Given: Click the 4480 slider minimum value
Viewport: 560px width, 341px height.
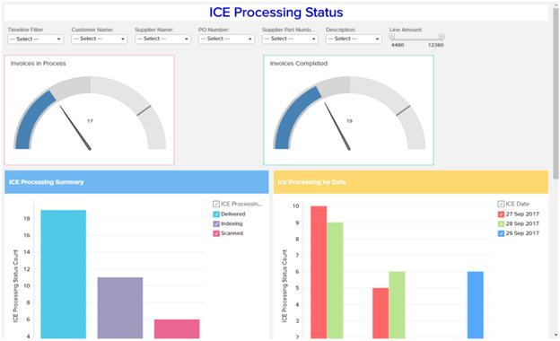Looking at the screenshot, I should click(398, 45).
